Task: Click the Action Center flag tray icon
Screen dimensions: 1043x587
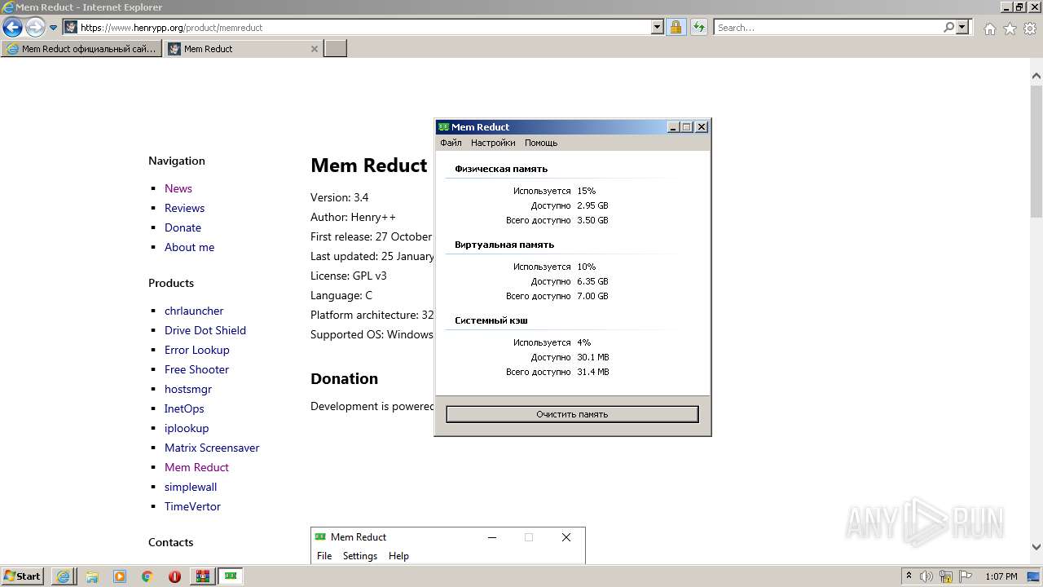Action: tap(965, 576)
